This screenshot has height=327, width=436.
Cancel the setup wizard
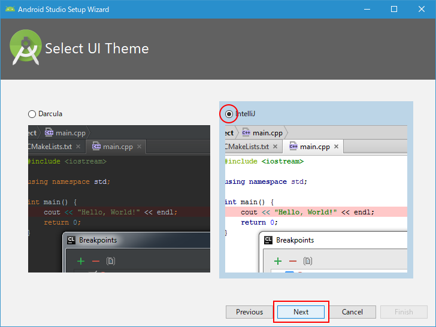(352, 312)
